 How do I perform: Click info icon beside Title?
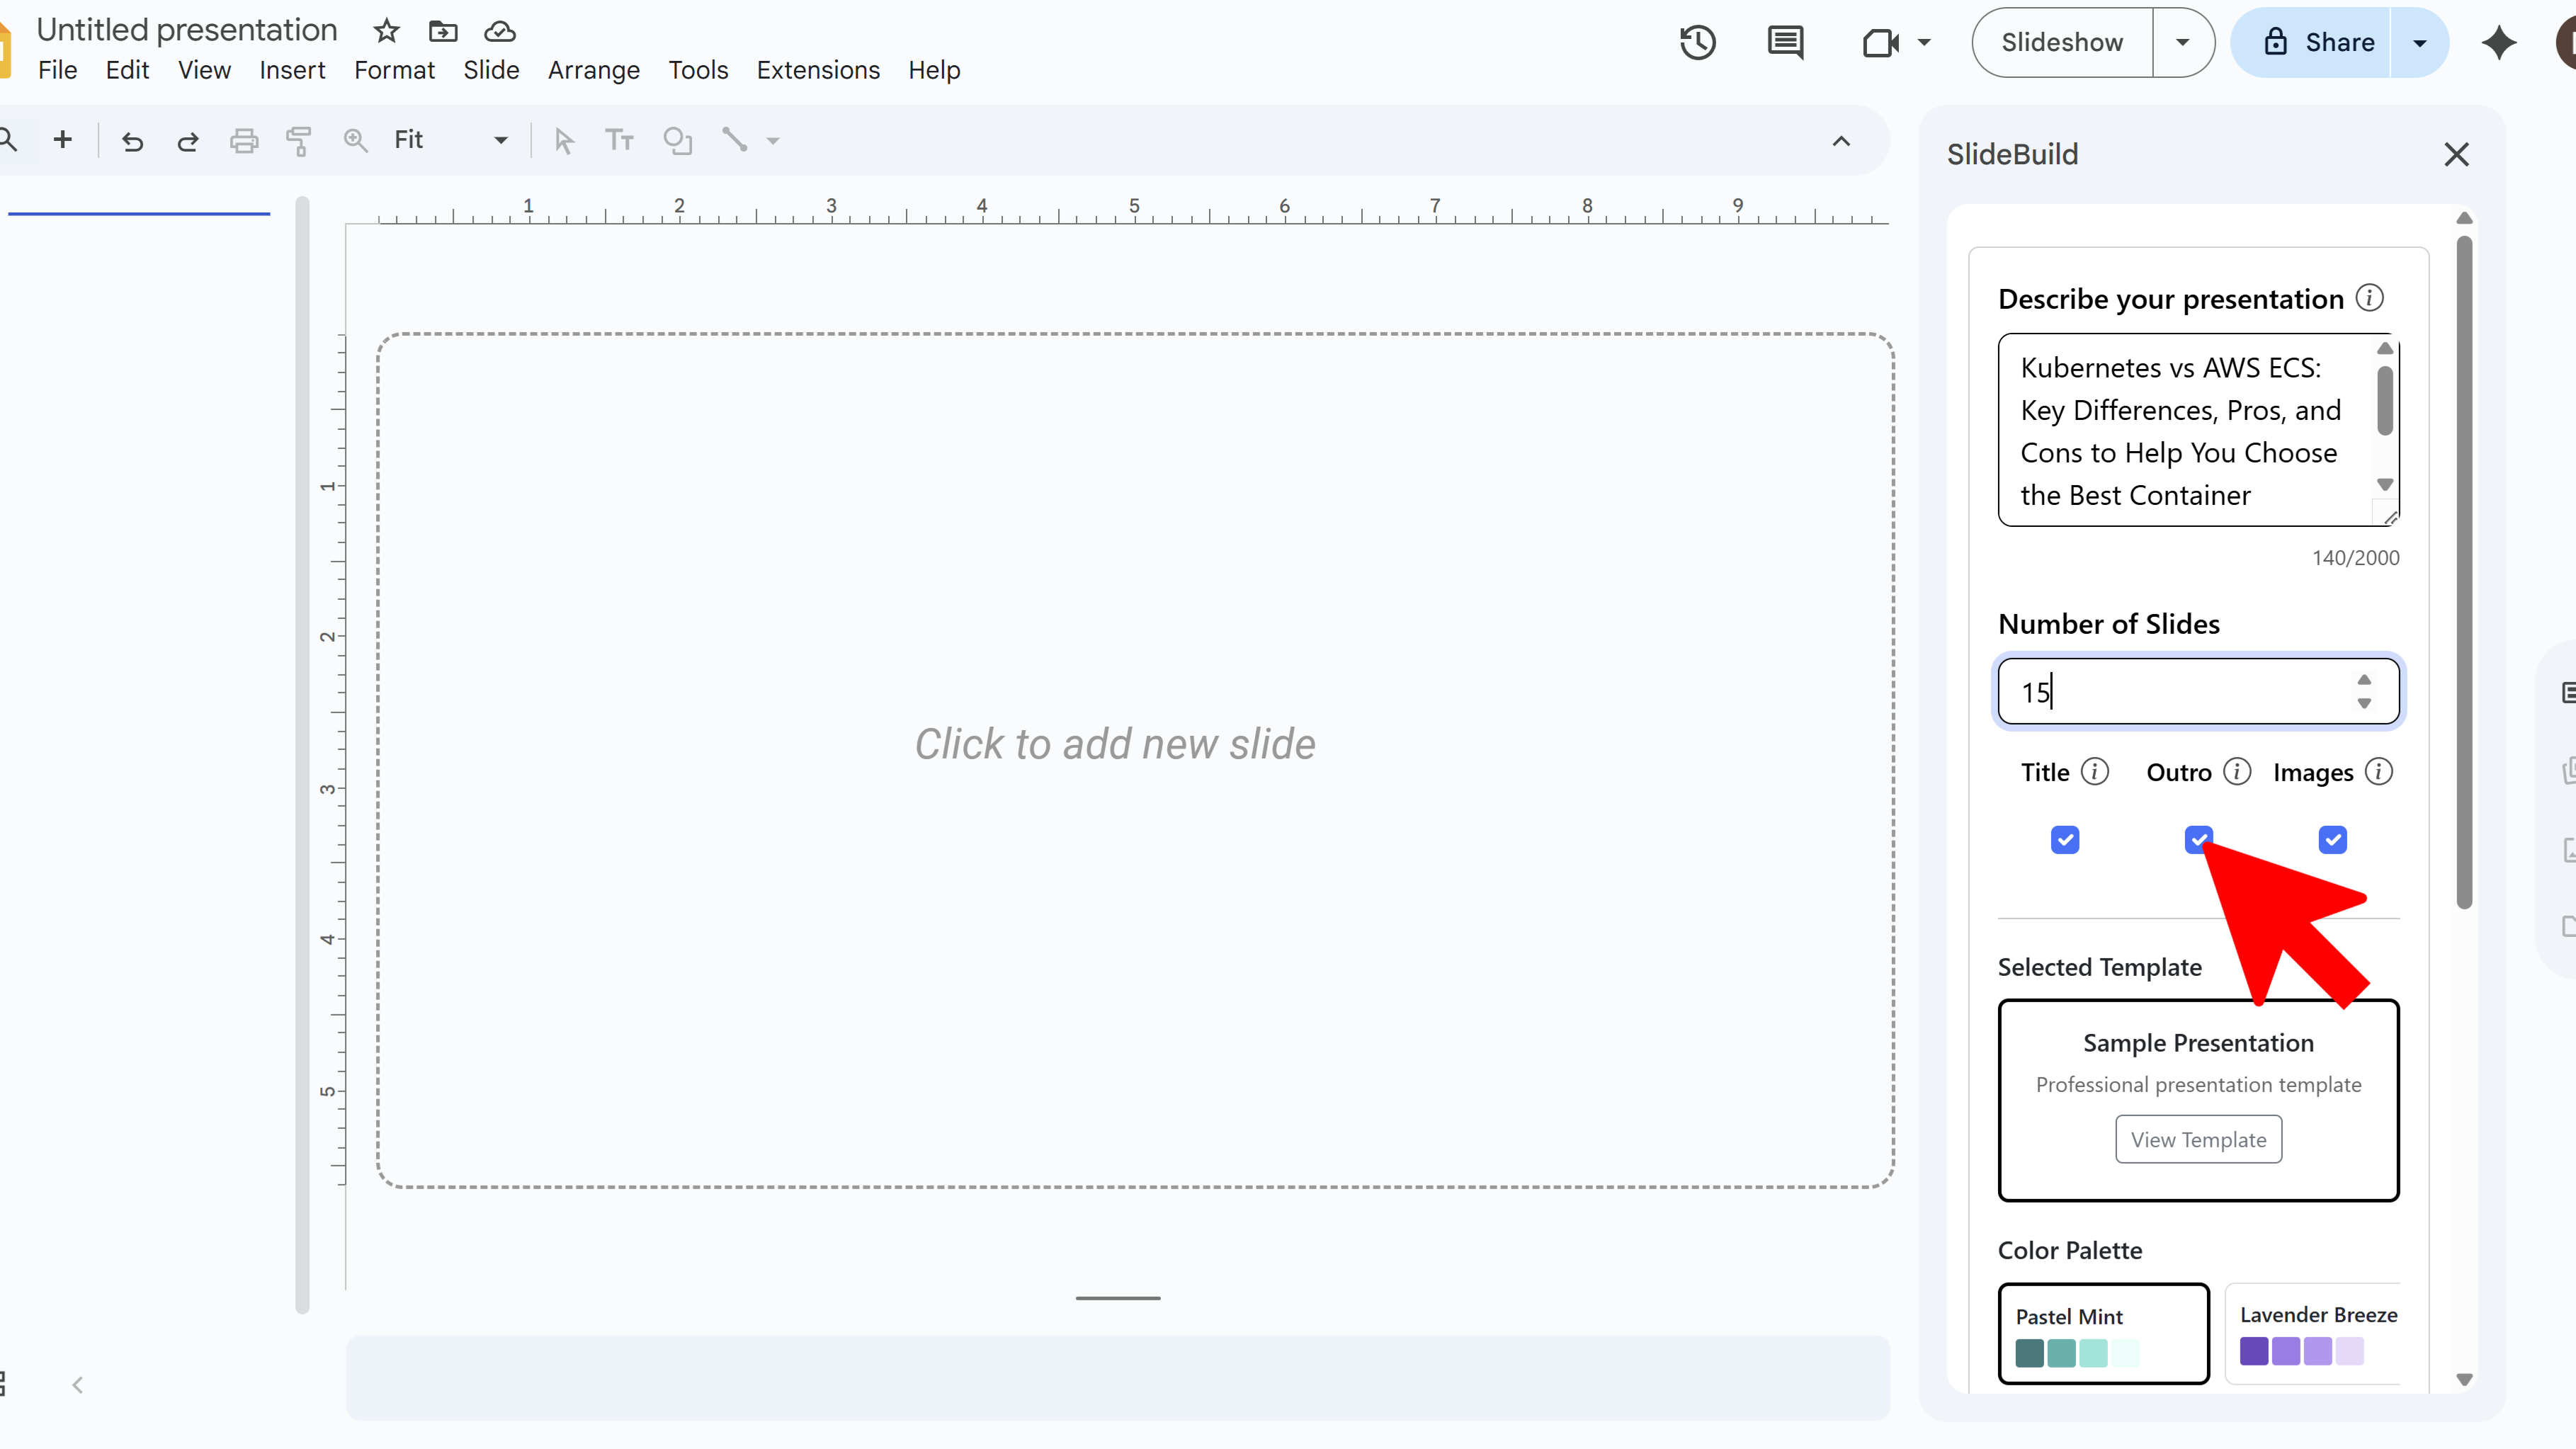pyautogui.click(x=2095, y=772)
